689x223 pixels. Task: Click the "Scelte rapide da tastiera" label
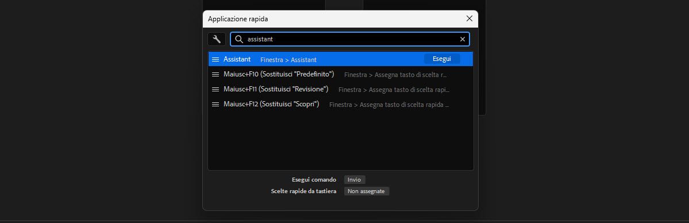click(303, 191)
